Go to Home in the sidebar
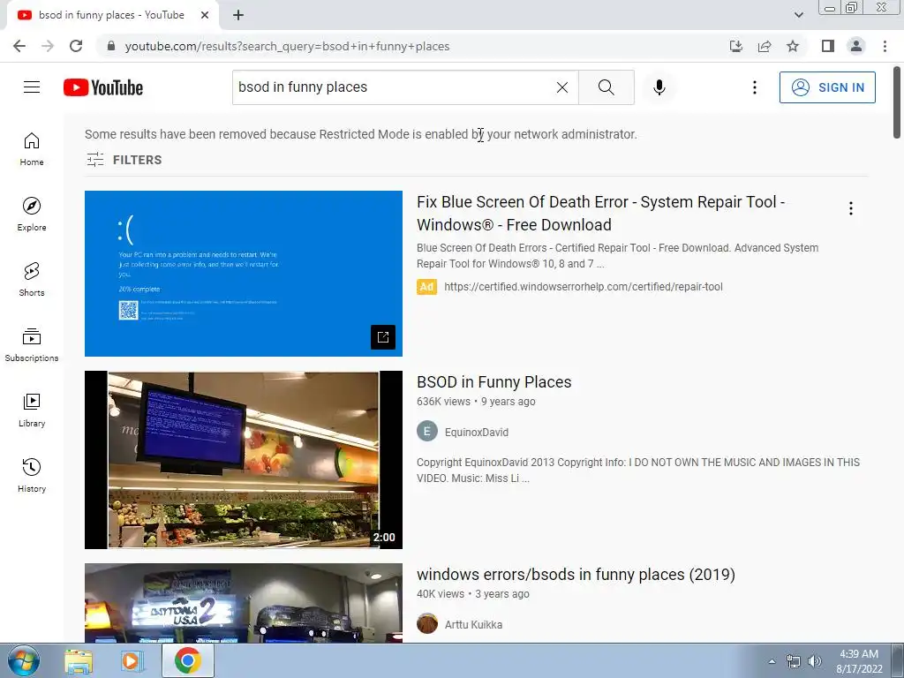 tap(32, 149)
